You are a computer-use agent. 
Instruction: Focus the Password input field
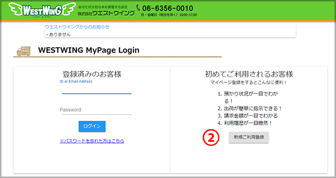[97, 110]
